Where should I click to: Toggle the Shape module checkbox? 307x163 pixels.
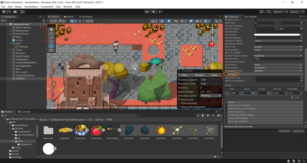pos(226,102)
